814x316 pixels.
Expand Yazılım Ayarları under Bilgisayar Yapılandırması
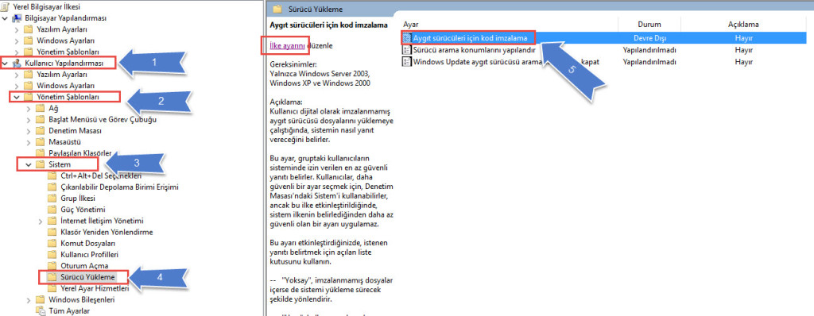coord(17,29)
